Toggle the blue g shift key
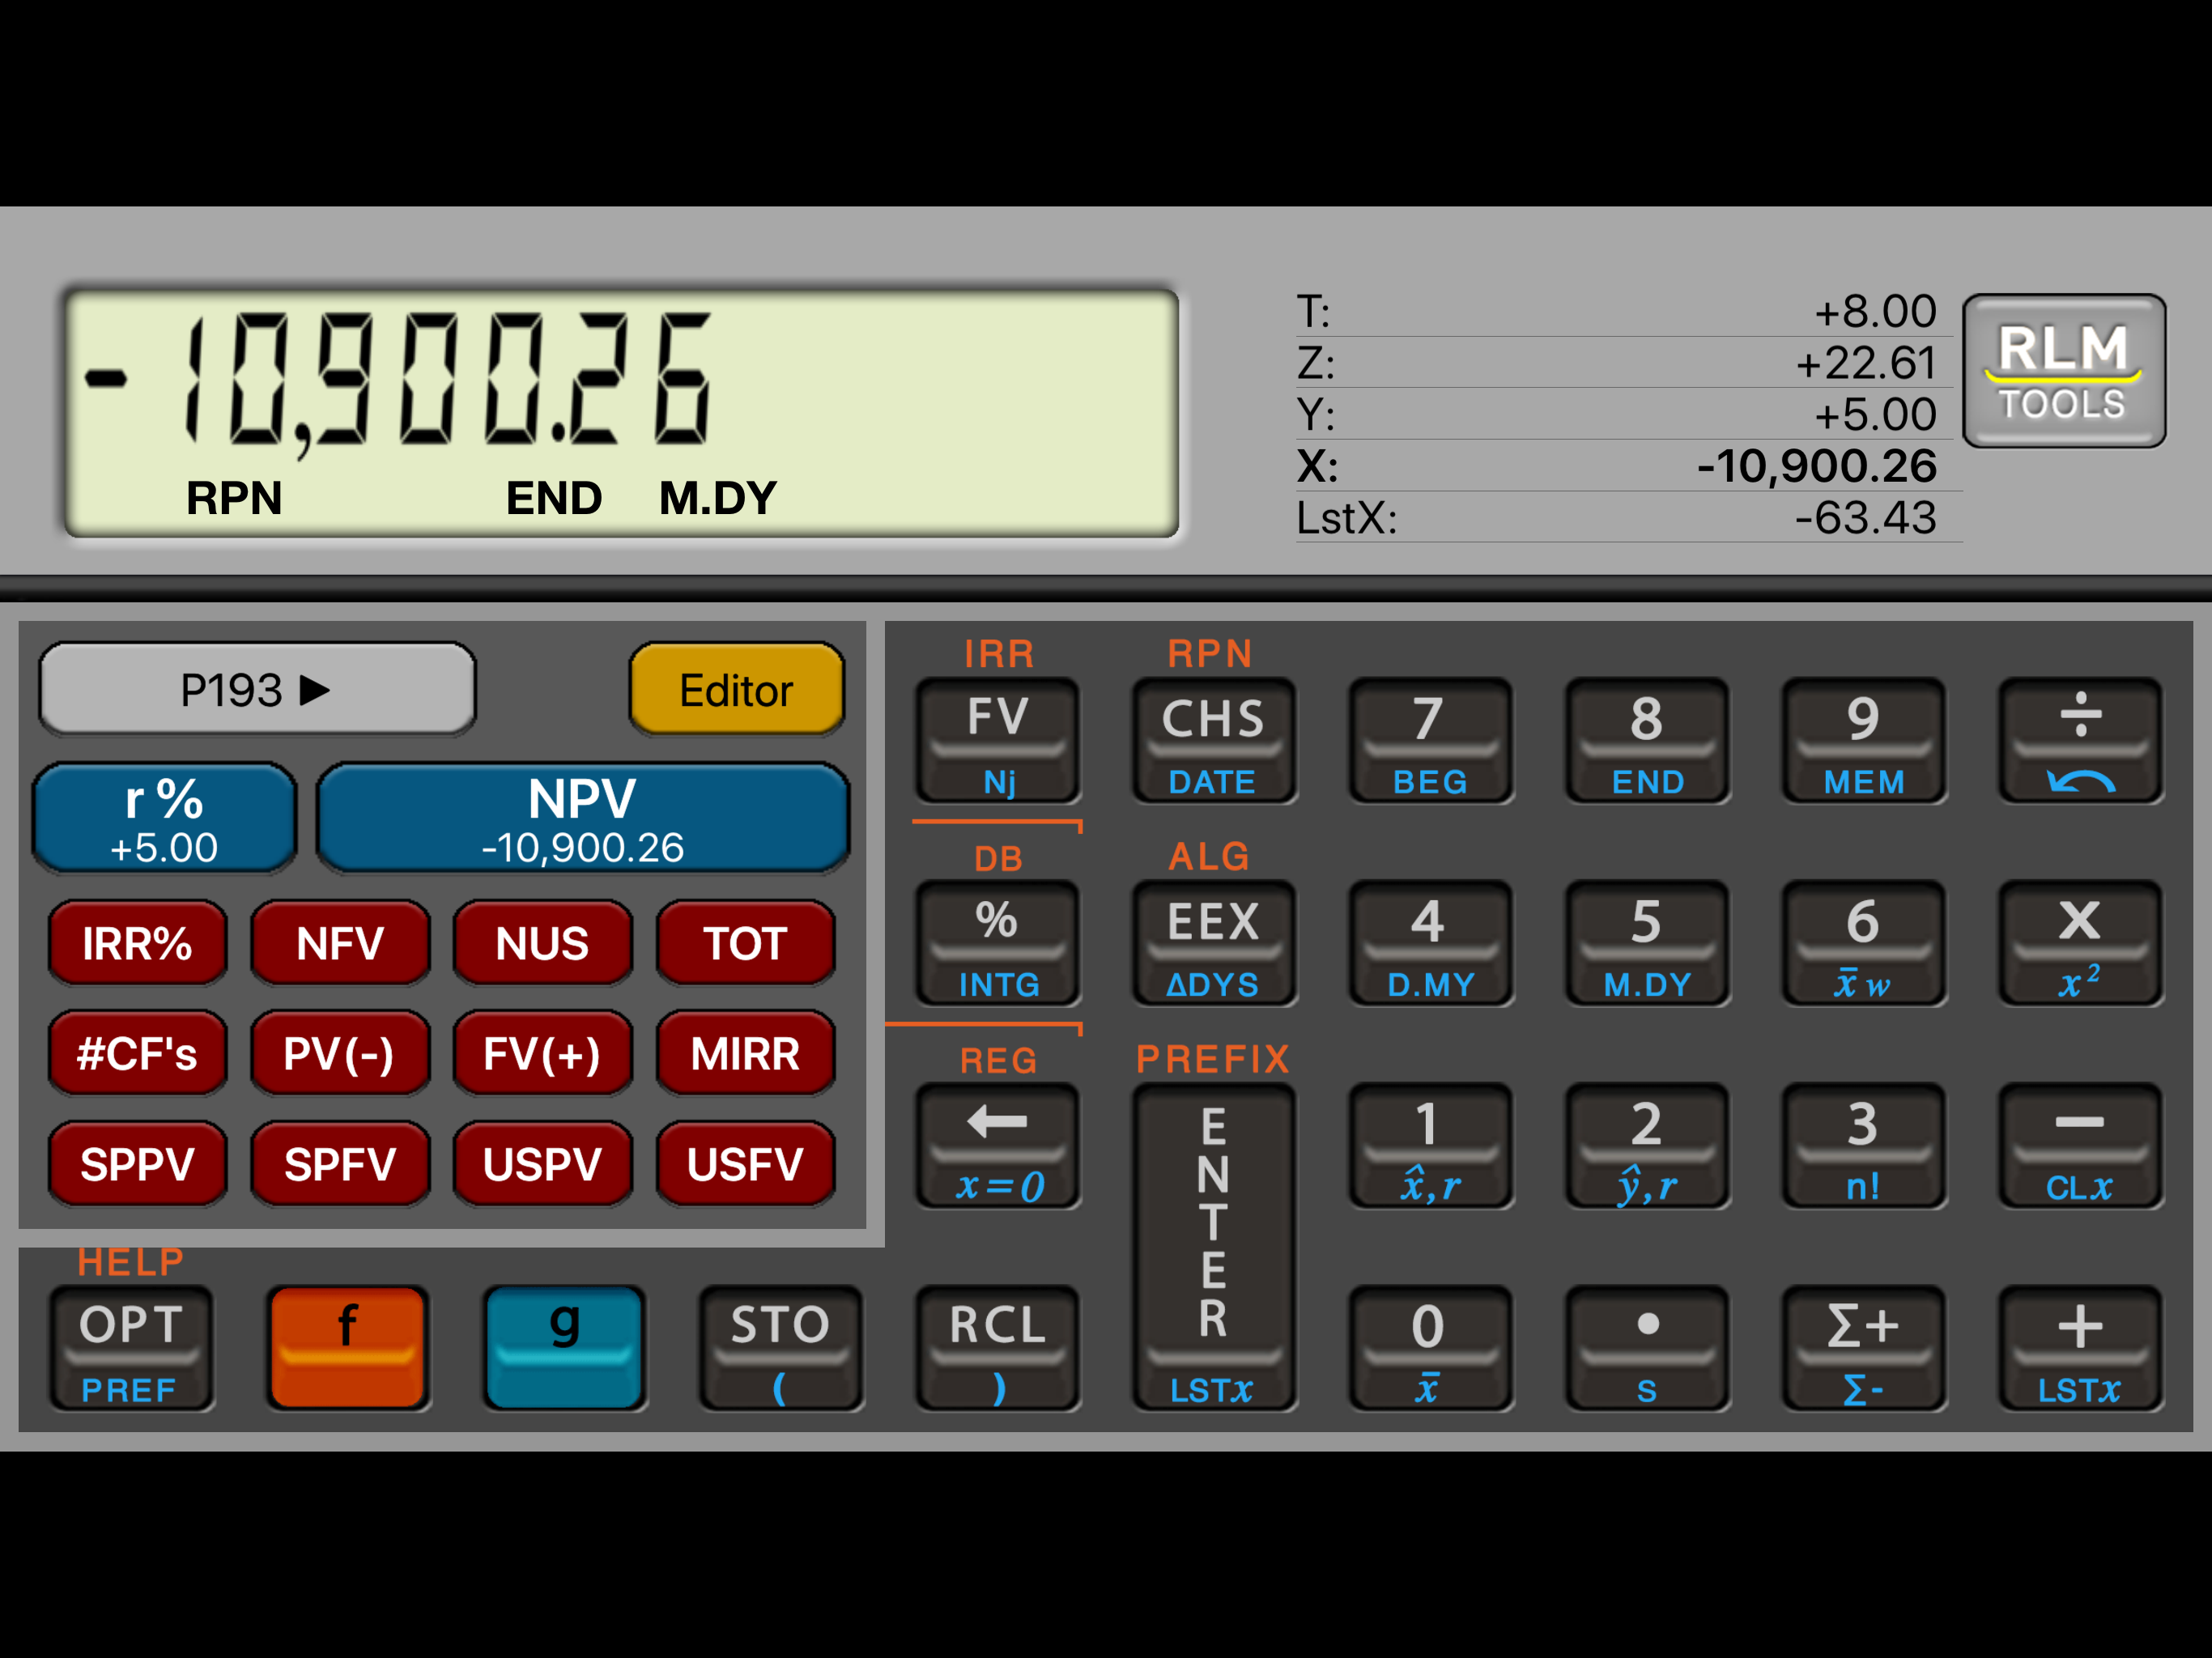 pyautogui.click(x=564, y=1346)
